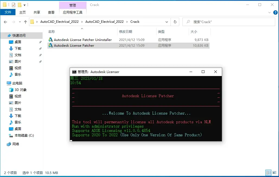
Task: Open Application Tools (应用程序工具) tab
Action: (73, 12)
